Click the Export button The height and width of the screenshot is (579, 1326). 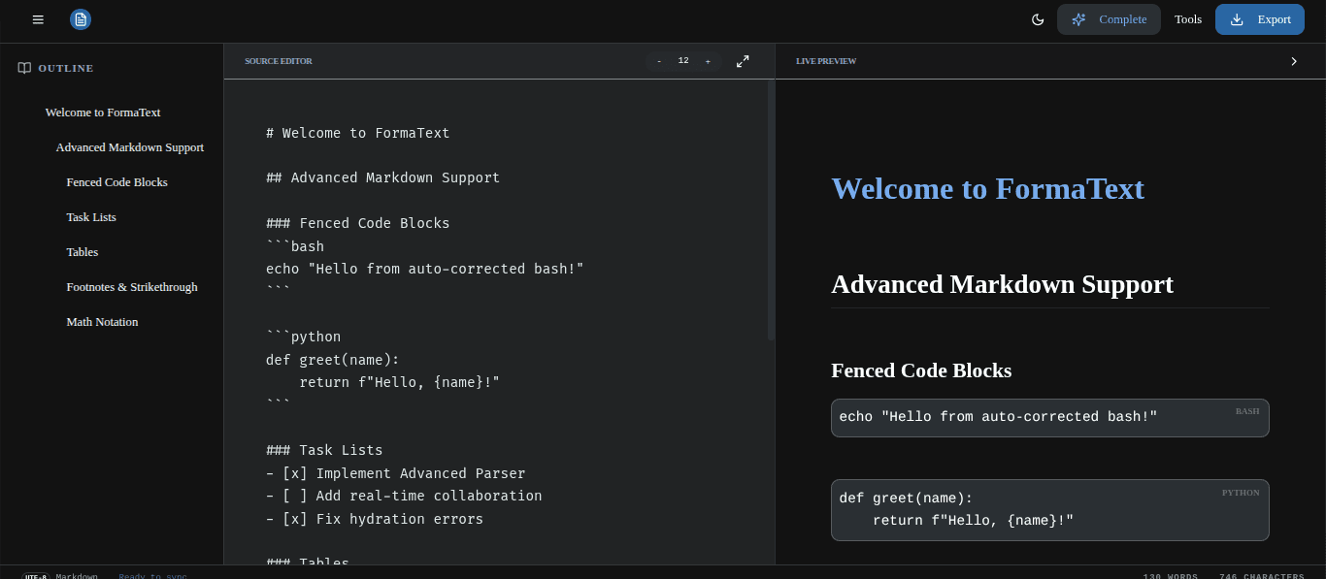coord(1260,19)
